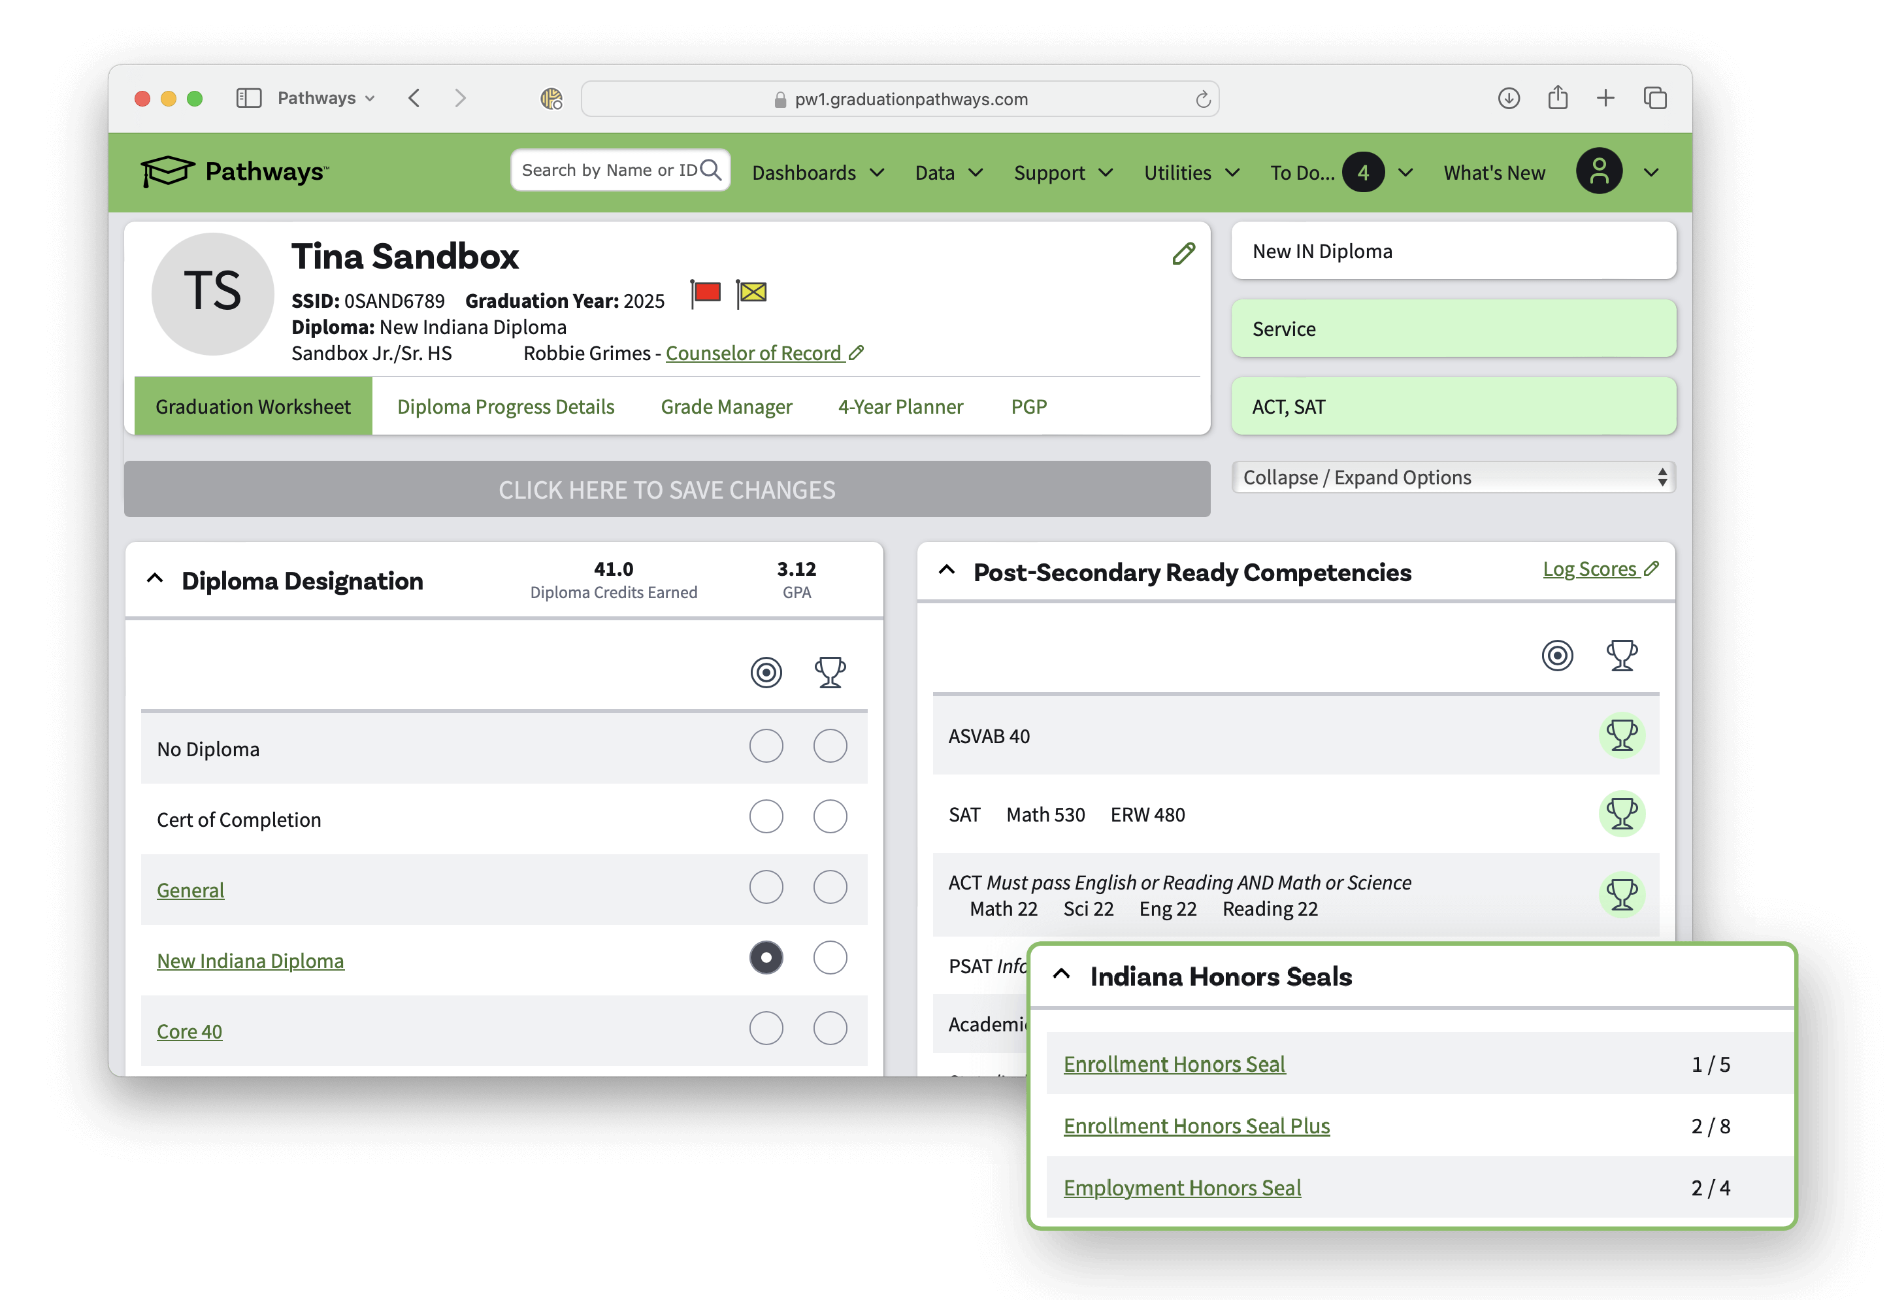Open the Collapse / Expand Options select box
Image resolution: width=1889 pixels, height=1300 pixels.
point(1453,477)
